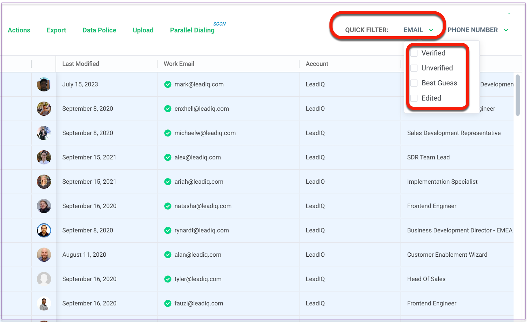The height and width of the screenshot is (322, 527).
Task: Click email ariah@leadiq.com
Action: click(199, 182)
